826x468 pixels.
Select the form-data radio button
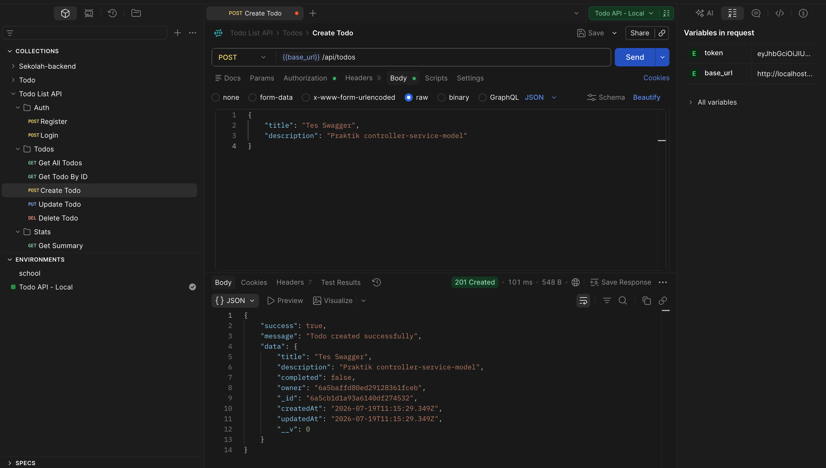tap(252, 97)
